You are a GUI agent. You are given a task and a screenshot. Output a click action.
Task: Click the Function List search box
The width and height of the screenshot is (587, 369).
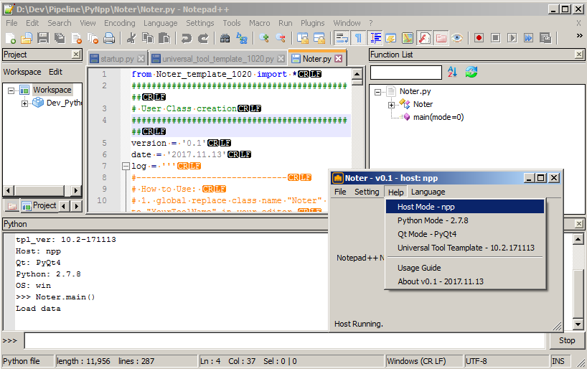(x=406, y=73)
